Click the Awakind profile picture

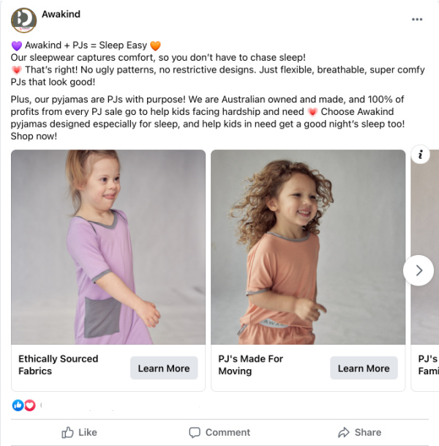pos(23,21)
